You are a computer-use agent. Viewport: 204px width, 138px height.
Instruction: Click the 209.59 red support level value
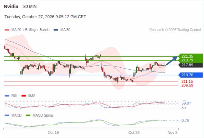tap(187, 85)
